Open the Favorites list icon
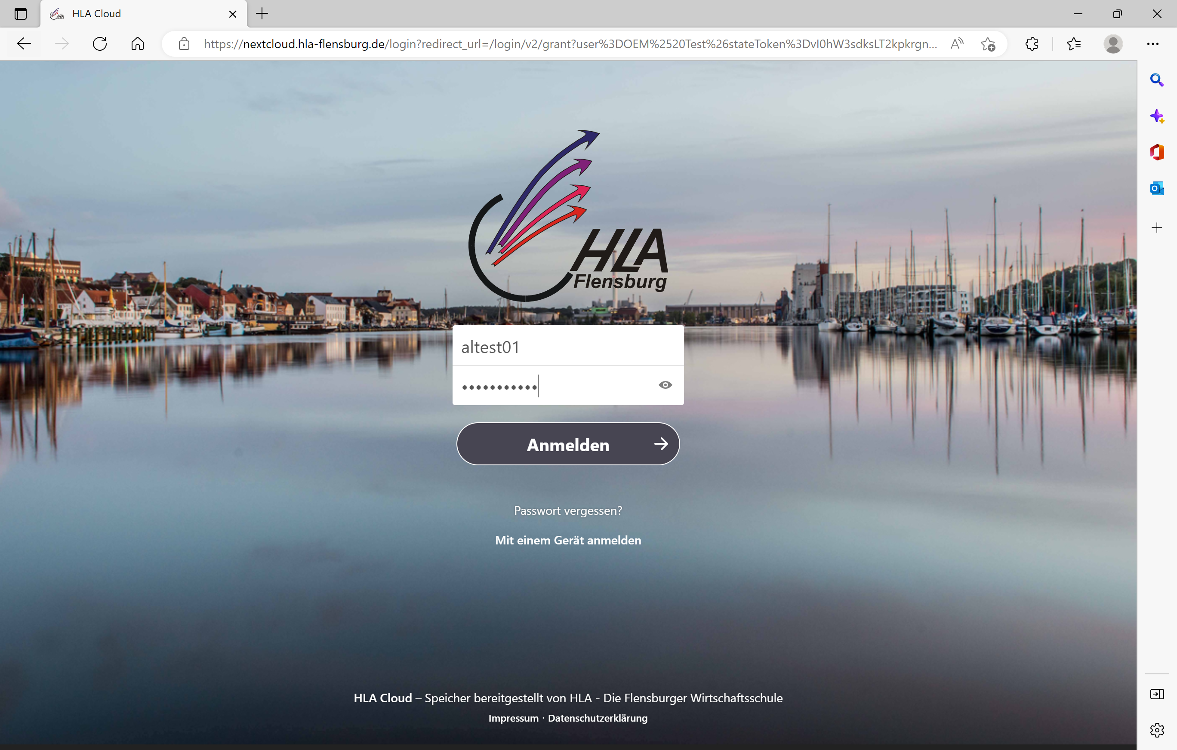 pos(1073,44)
